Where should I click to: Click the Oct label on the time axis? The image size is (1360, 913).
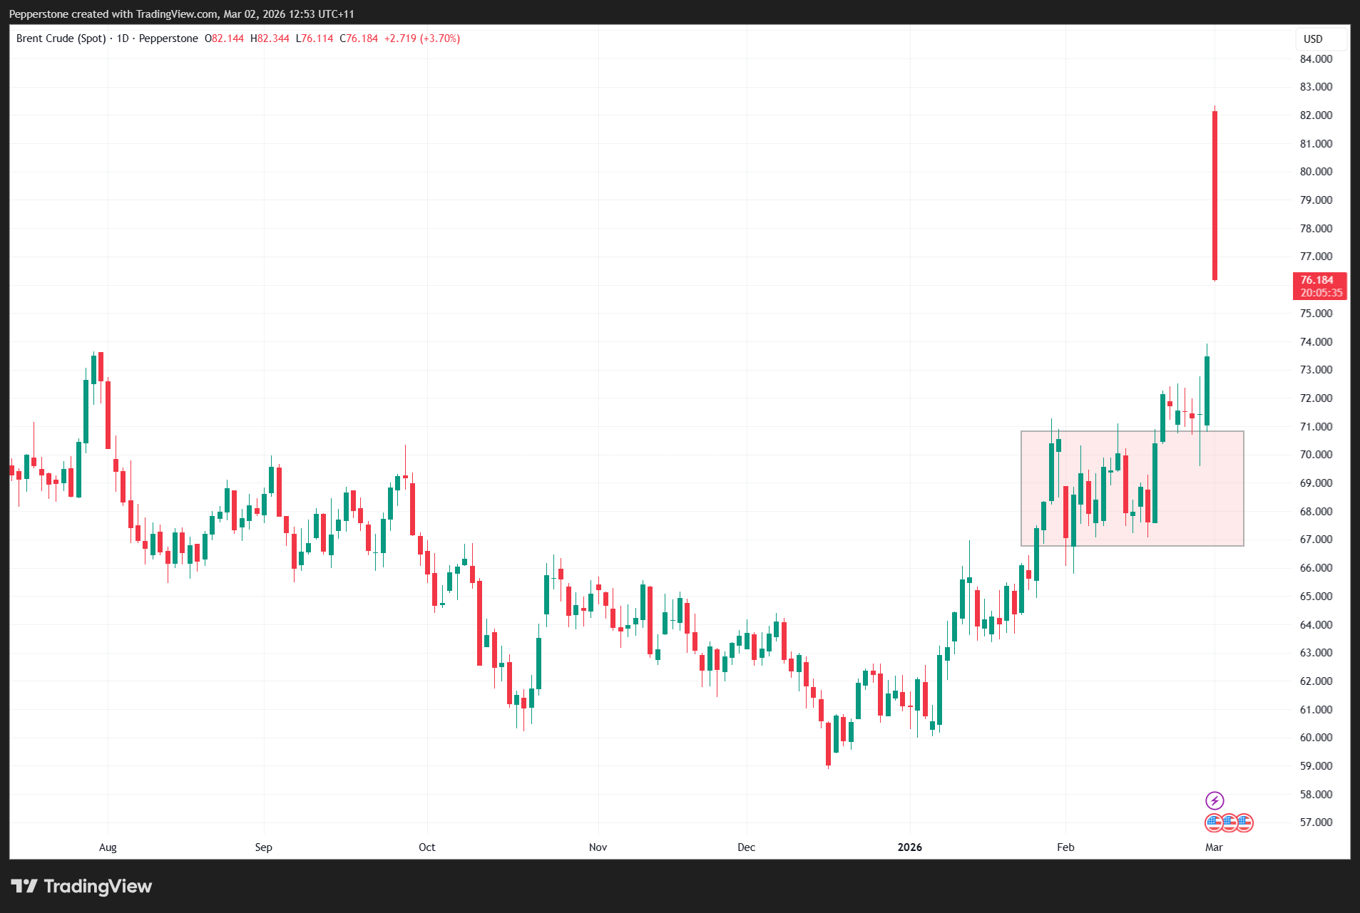click(x=426, y=847)
